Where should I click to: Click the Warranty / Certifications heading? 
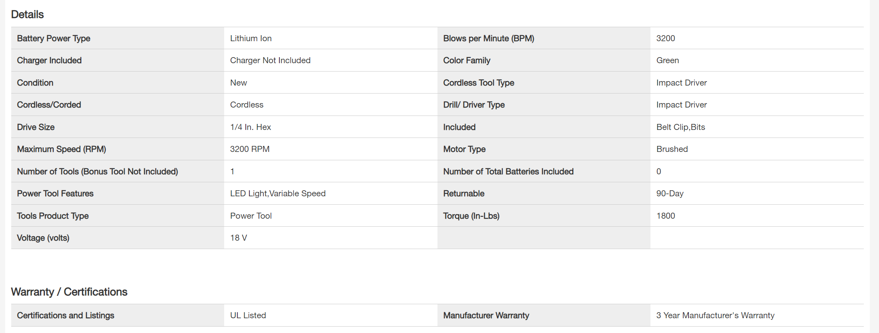click(x=69, y=292)
